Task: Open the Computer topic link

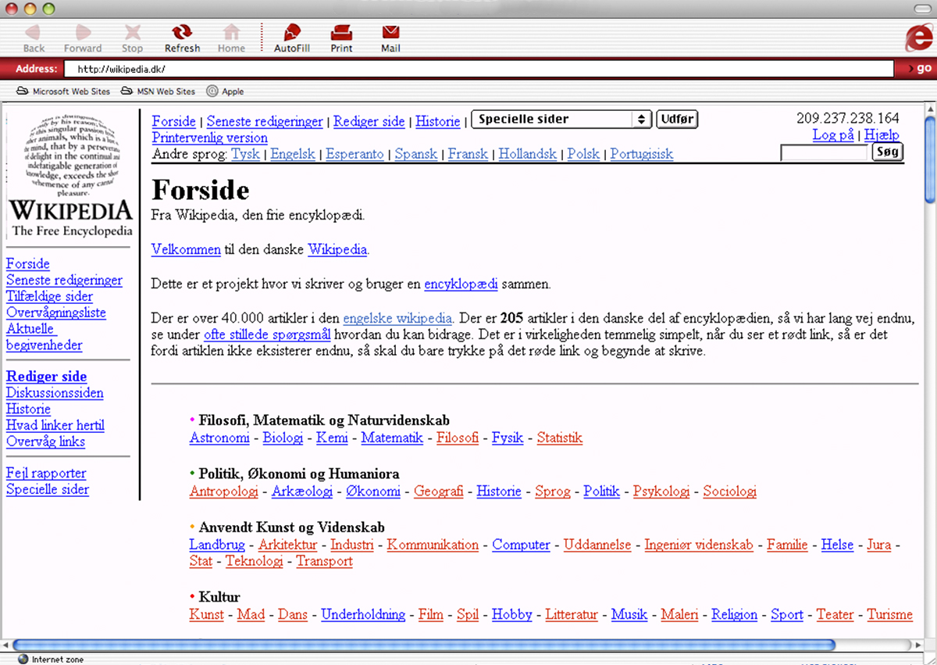Action: coord(521,545)
